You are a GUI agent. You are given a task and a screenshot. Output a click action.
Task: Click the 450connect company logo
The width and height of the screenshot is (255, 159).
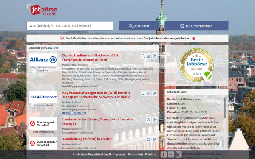pos(43,97)
